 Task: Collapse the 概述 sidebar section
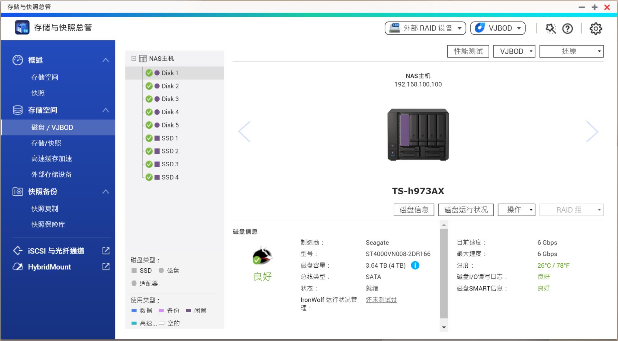click(105, 60)
